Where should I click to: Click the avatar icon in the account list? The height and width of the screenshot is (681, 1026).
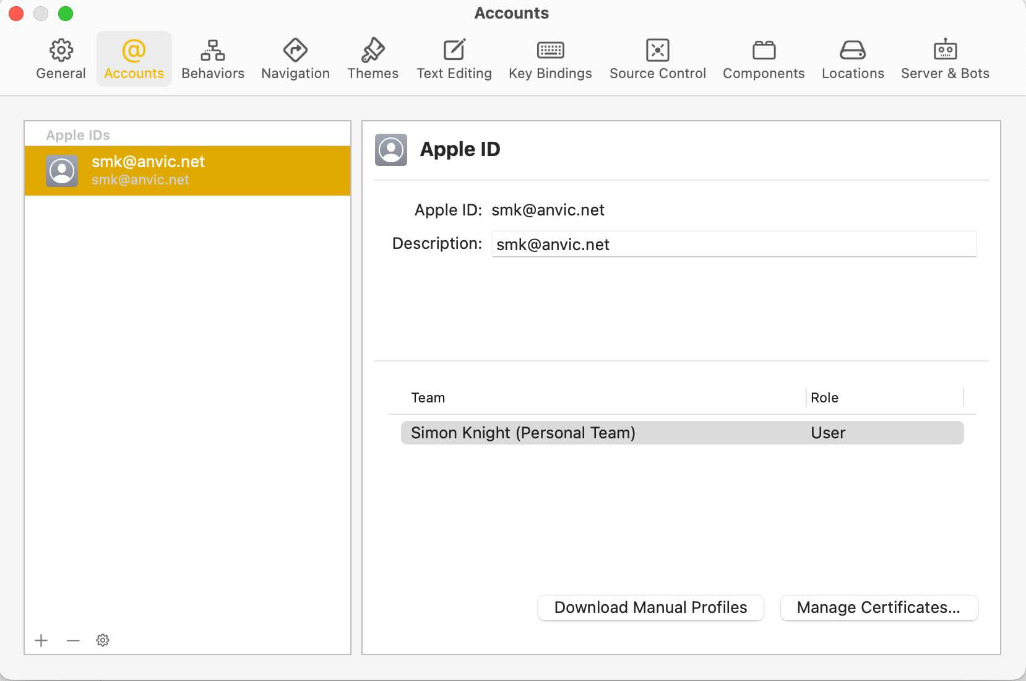pyautogui.click(x=62, y=171)
